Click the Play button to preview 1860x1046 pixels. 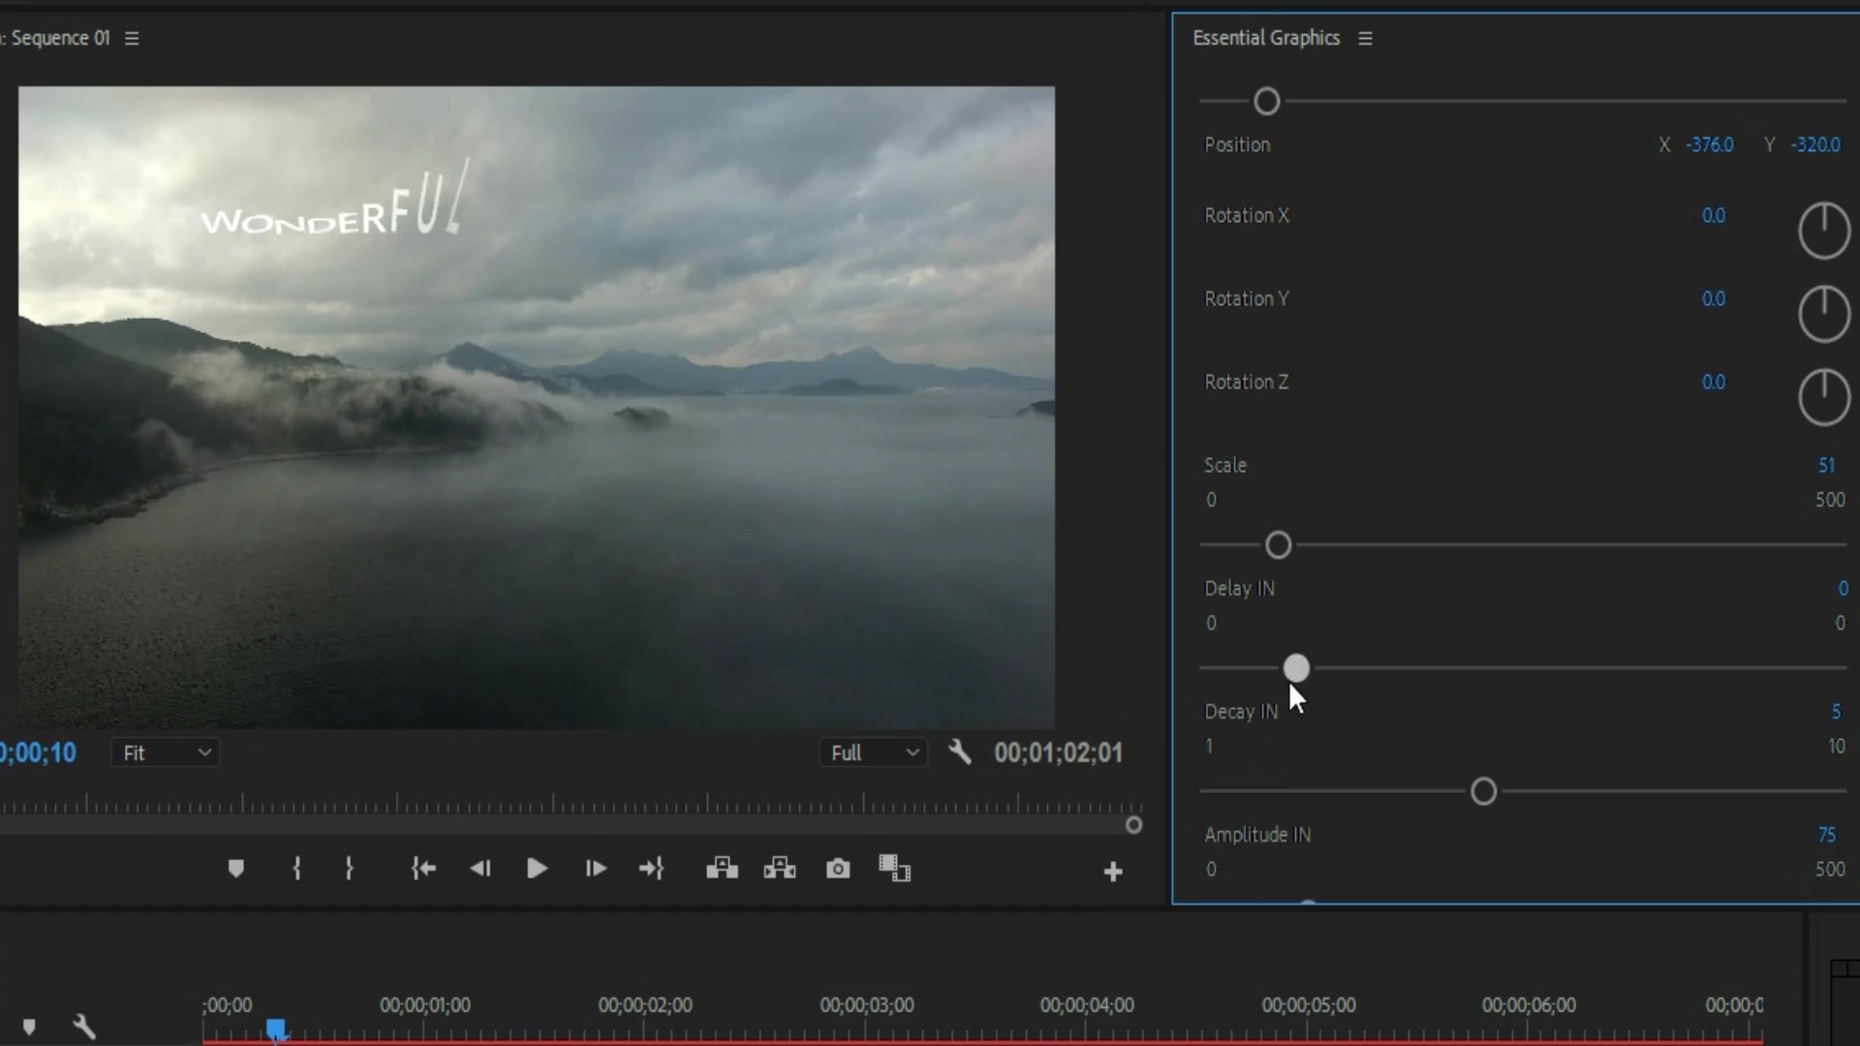(536, 870)
